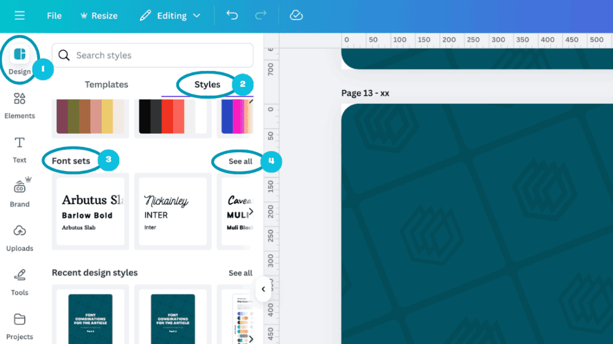Open the Uploads panel
The height and width of the screenshot is (344, 613).
(x=20, y=237)
